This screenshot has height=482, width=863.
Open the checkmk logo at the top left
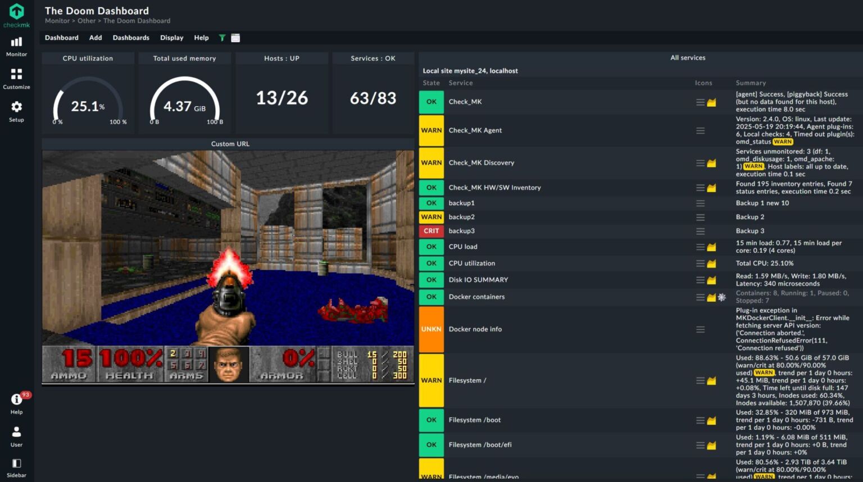click(x=16, y=12)
